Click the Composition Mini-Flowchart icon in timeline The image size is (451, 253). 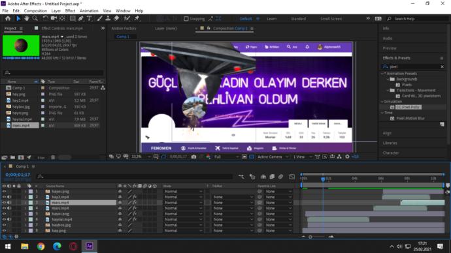pos(241,177)
